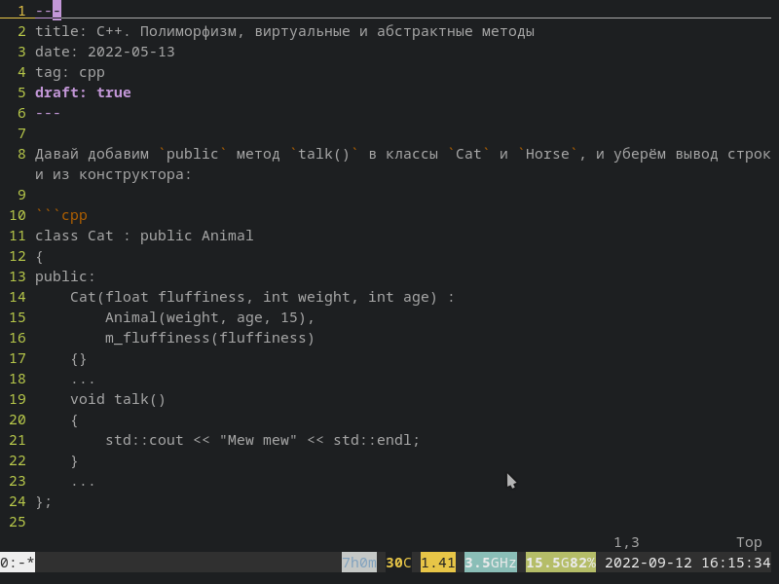Click the "7h0m" uptime status segment
This screenshot has height=584, width=779.
[x=359, y=563]
